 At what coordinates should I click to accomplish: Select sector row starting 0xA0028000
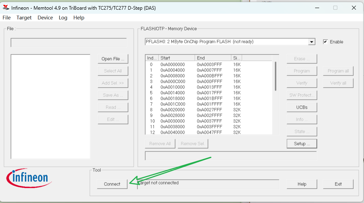[x=209, y=115]
